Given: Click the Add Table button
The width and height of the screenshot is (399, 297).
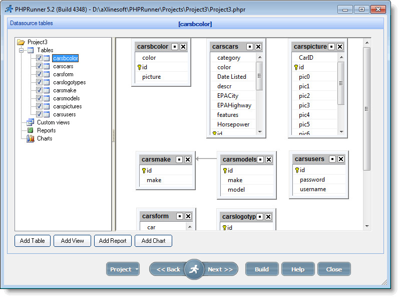Looking at the screenshot, I should pos(33,241).
